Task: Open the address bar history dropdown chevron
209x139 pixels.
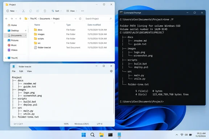Action: [75, 18]
